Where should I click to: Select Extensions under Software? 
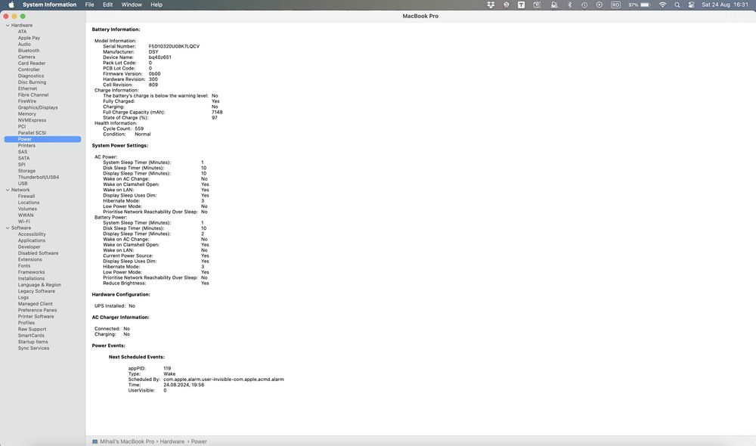click(30, 259)
